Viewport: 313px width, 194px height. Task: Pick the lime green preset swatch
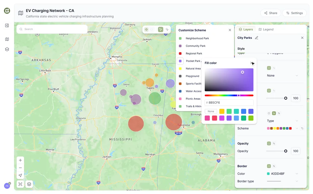251,118
